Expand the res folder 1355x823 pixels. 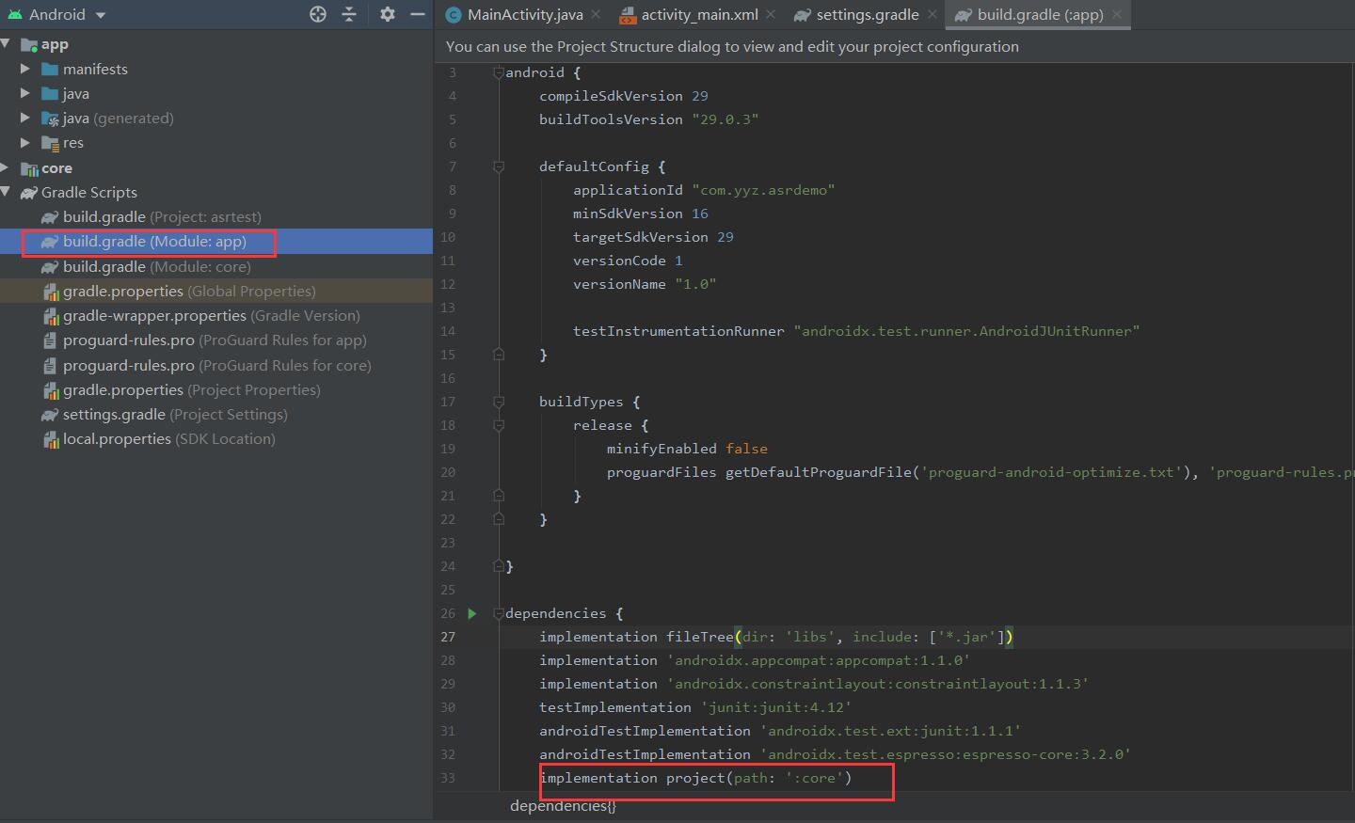(25, 142)
